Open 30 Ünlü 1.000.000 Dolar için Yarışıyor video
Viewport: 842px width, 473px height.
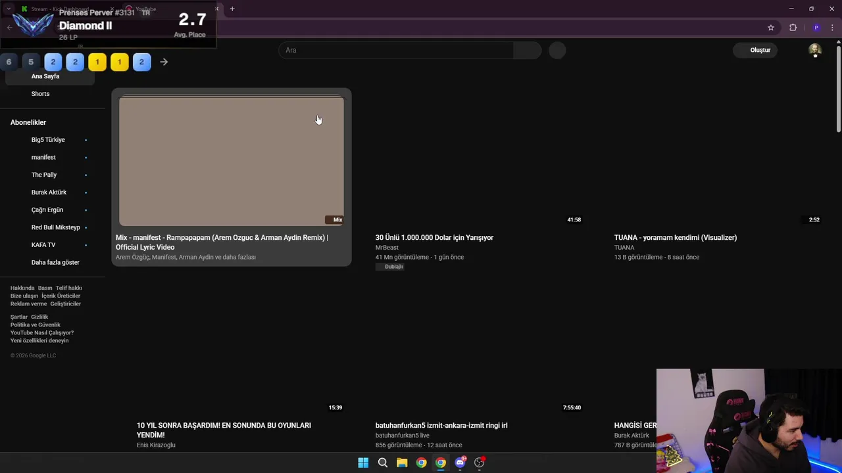pyautogui.click(x=434, y=238)
